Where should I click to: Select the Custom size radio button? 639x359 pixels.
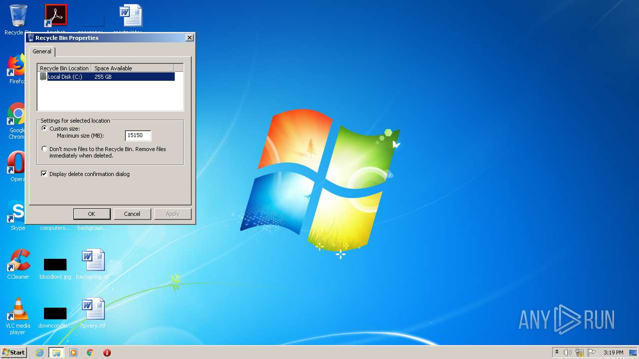44,129
